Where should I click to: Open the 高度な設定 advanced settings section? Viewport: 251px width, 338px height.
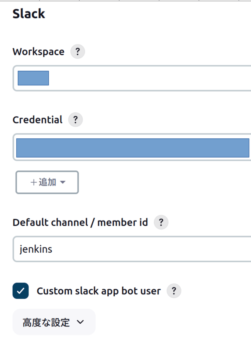click(x=54, y=322)
